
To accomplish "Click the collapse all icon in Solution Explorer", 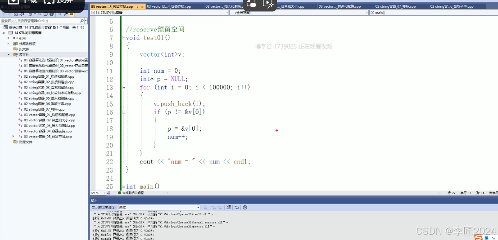I will pyautogui.click(x=45, y=14).
